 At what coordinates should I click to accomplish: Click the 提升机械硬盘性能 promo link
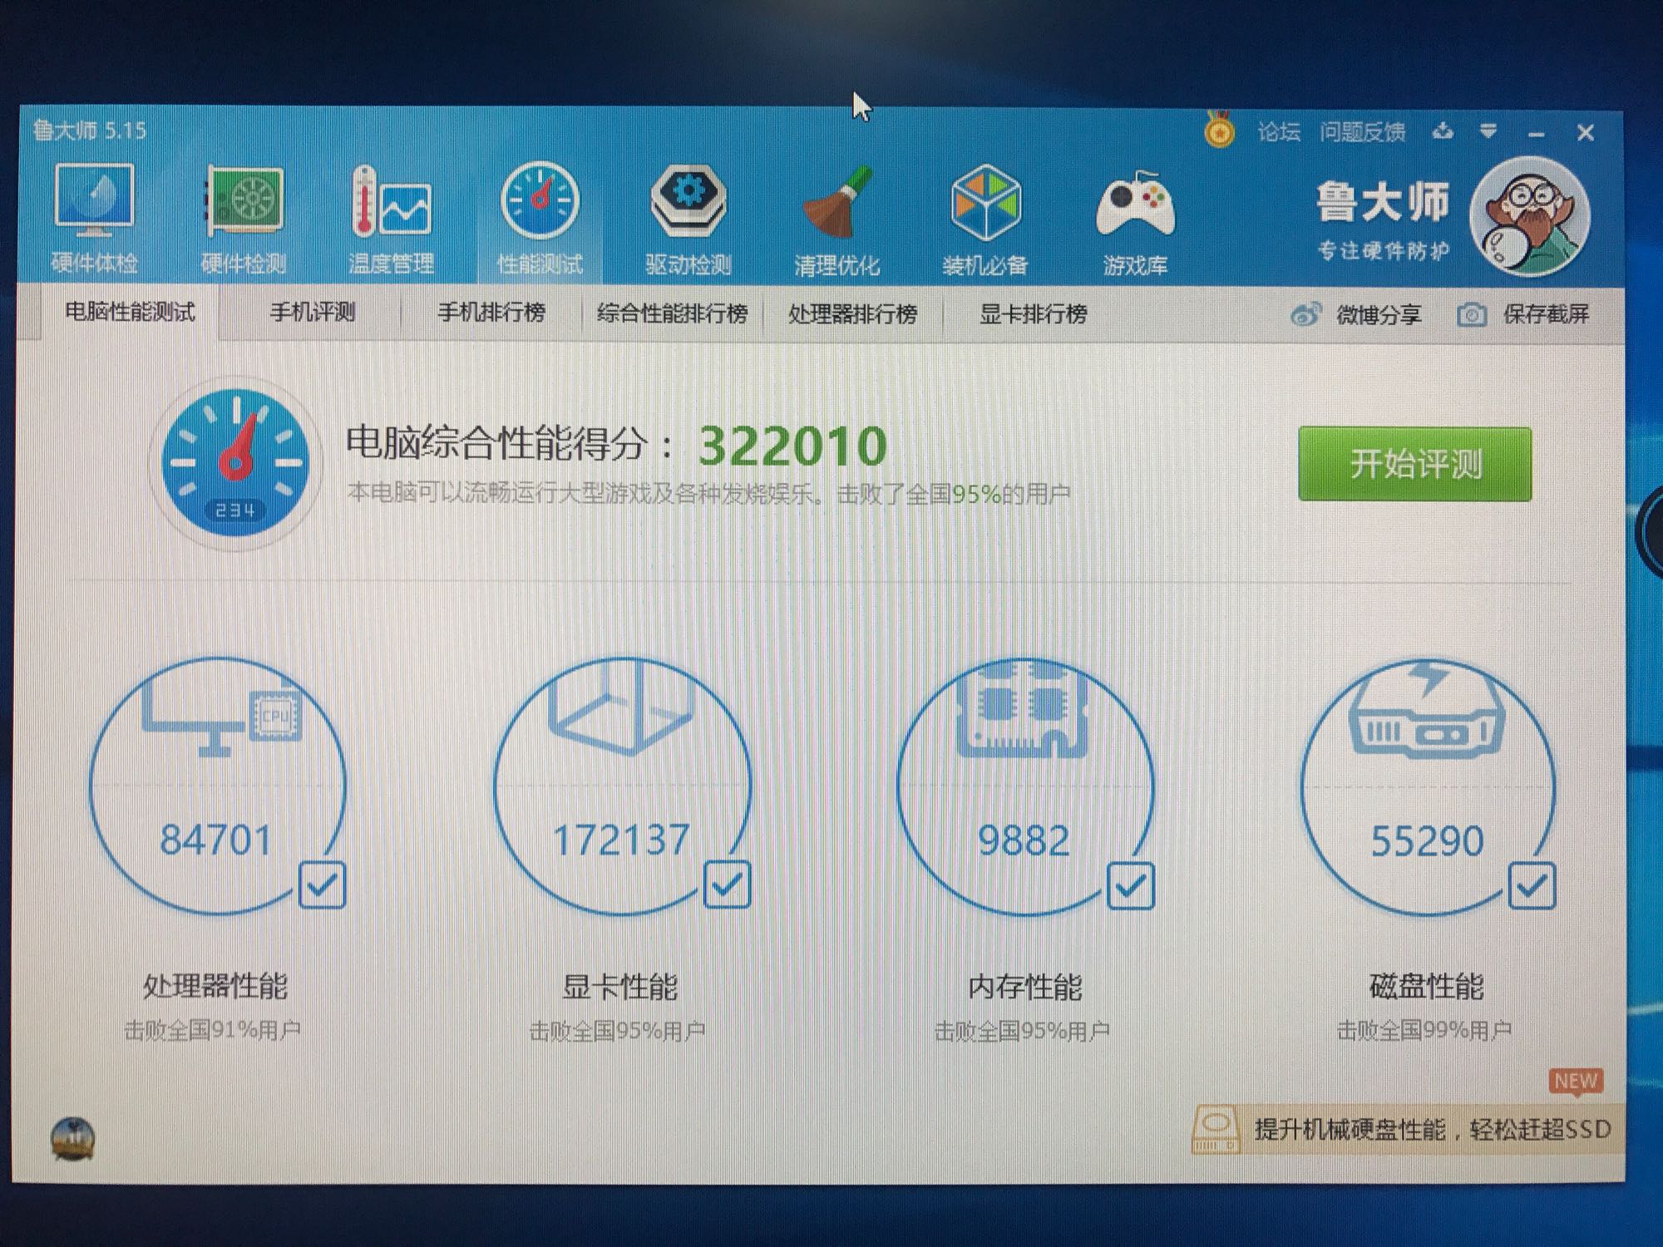click(x=1433, y=1130)
